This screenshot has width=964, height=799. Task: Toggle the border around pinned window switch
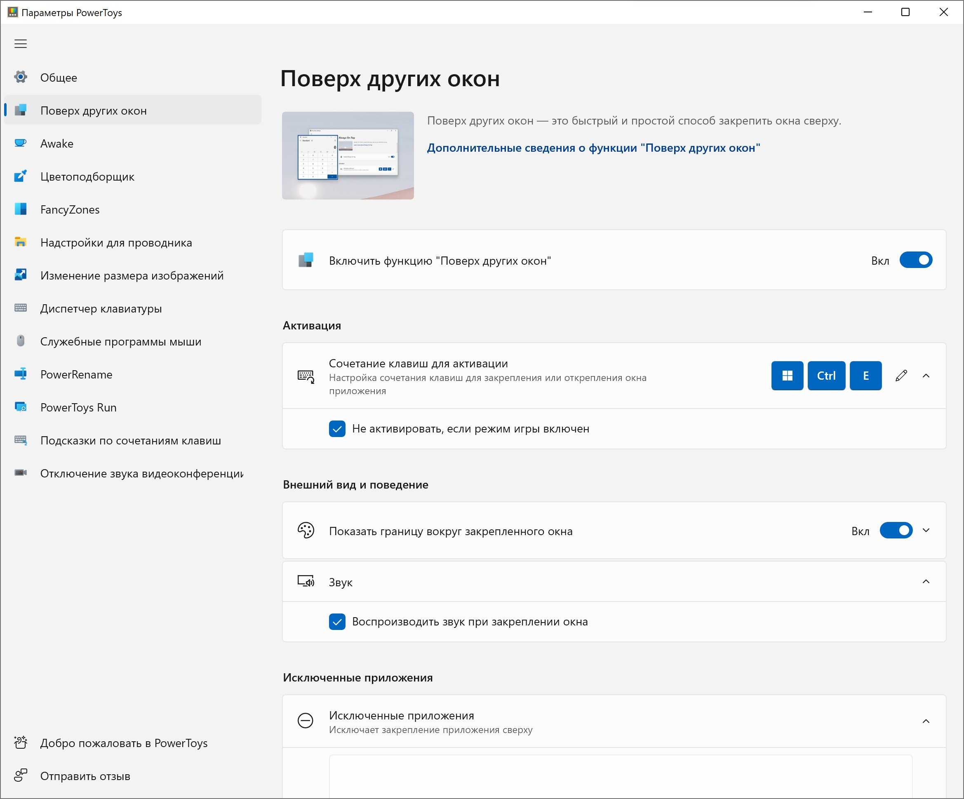point(896,531)
